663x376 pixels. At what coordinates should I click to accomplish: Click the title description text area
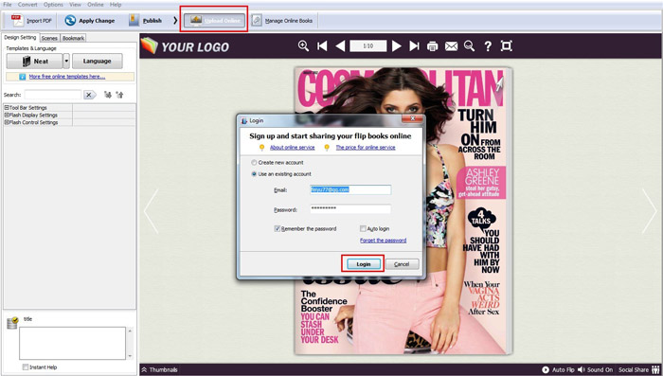[72, 343]
